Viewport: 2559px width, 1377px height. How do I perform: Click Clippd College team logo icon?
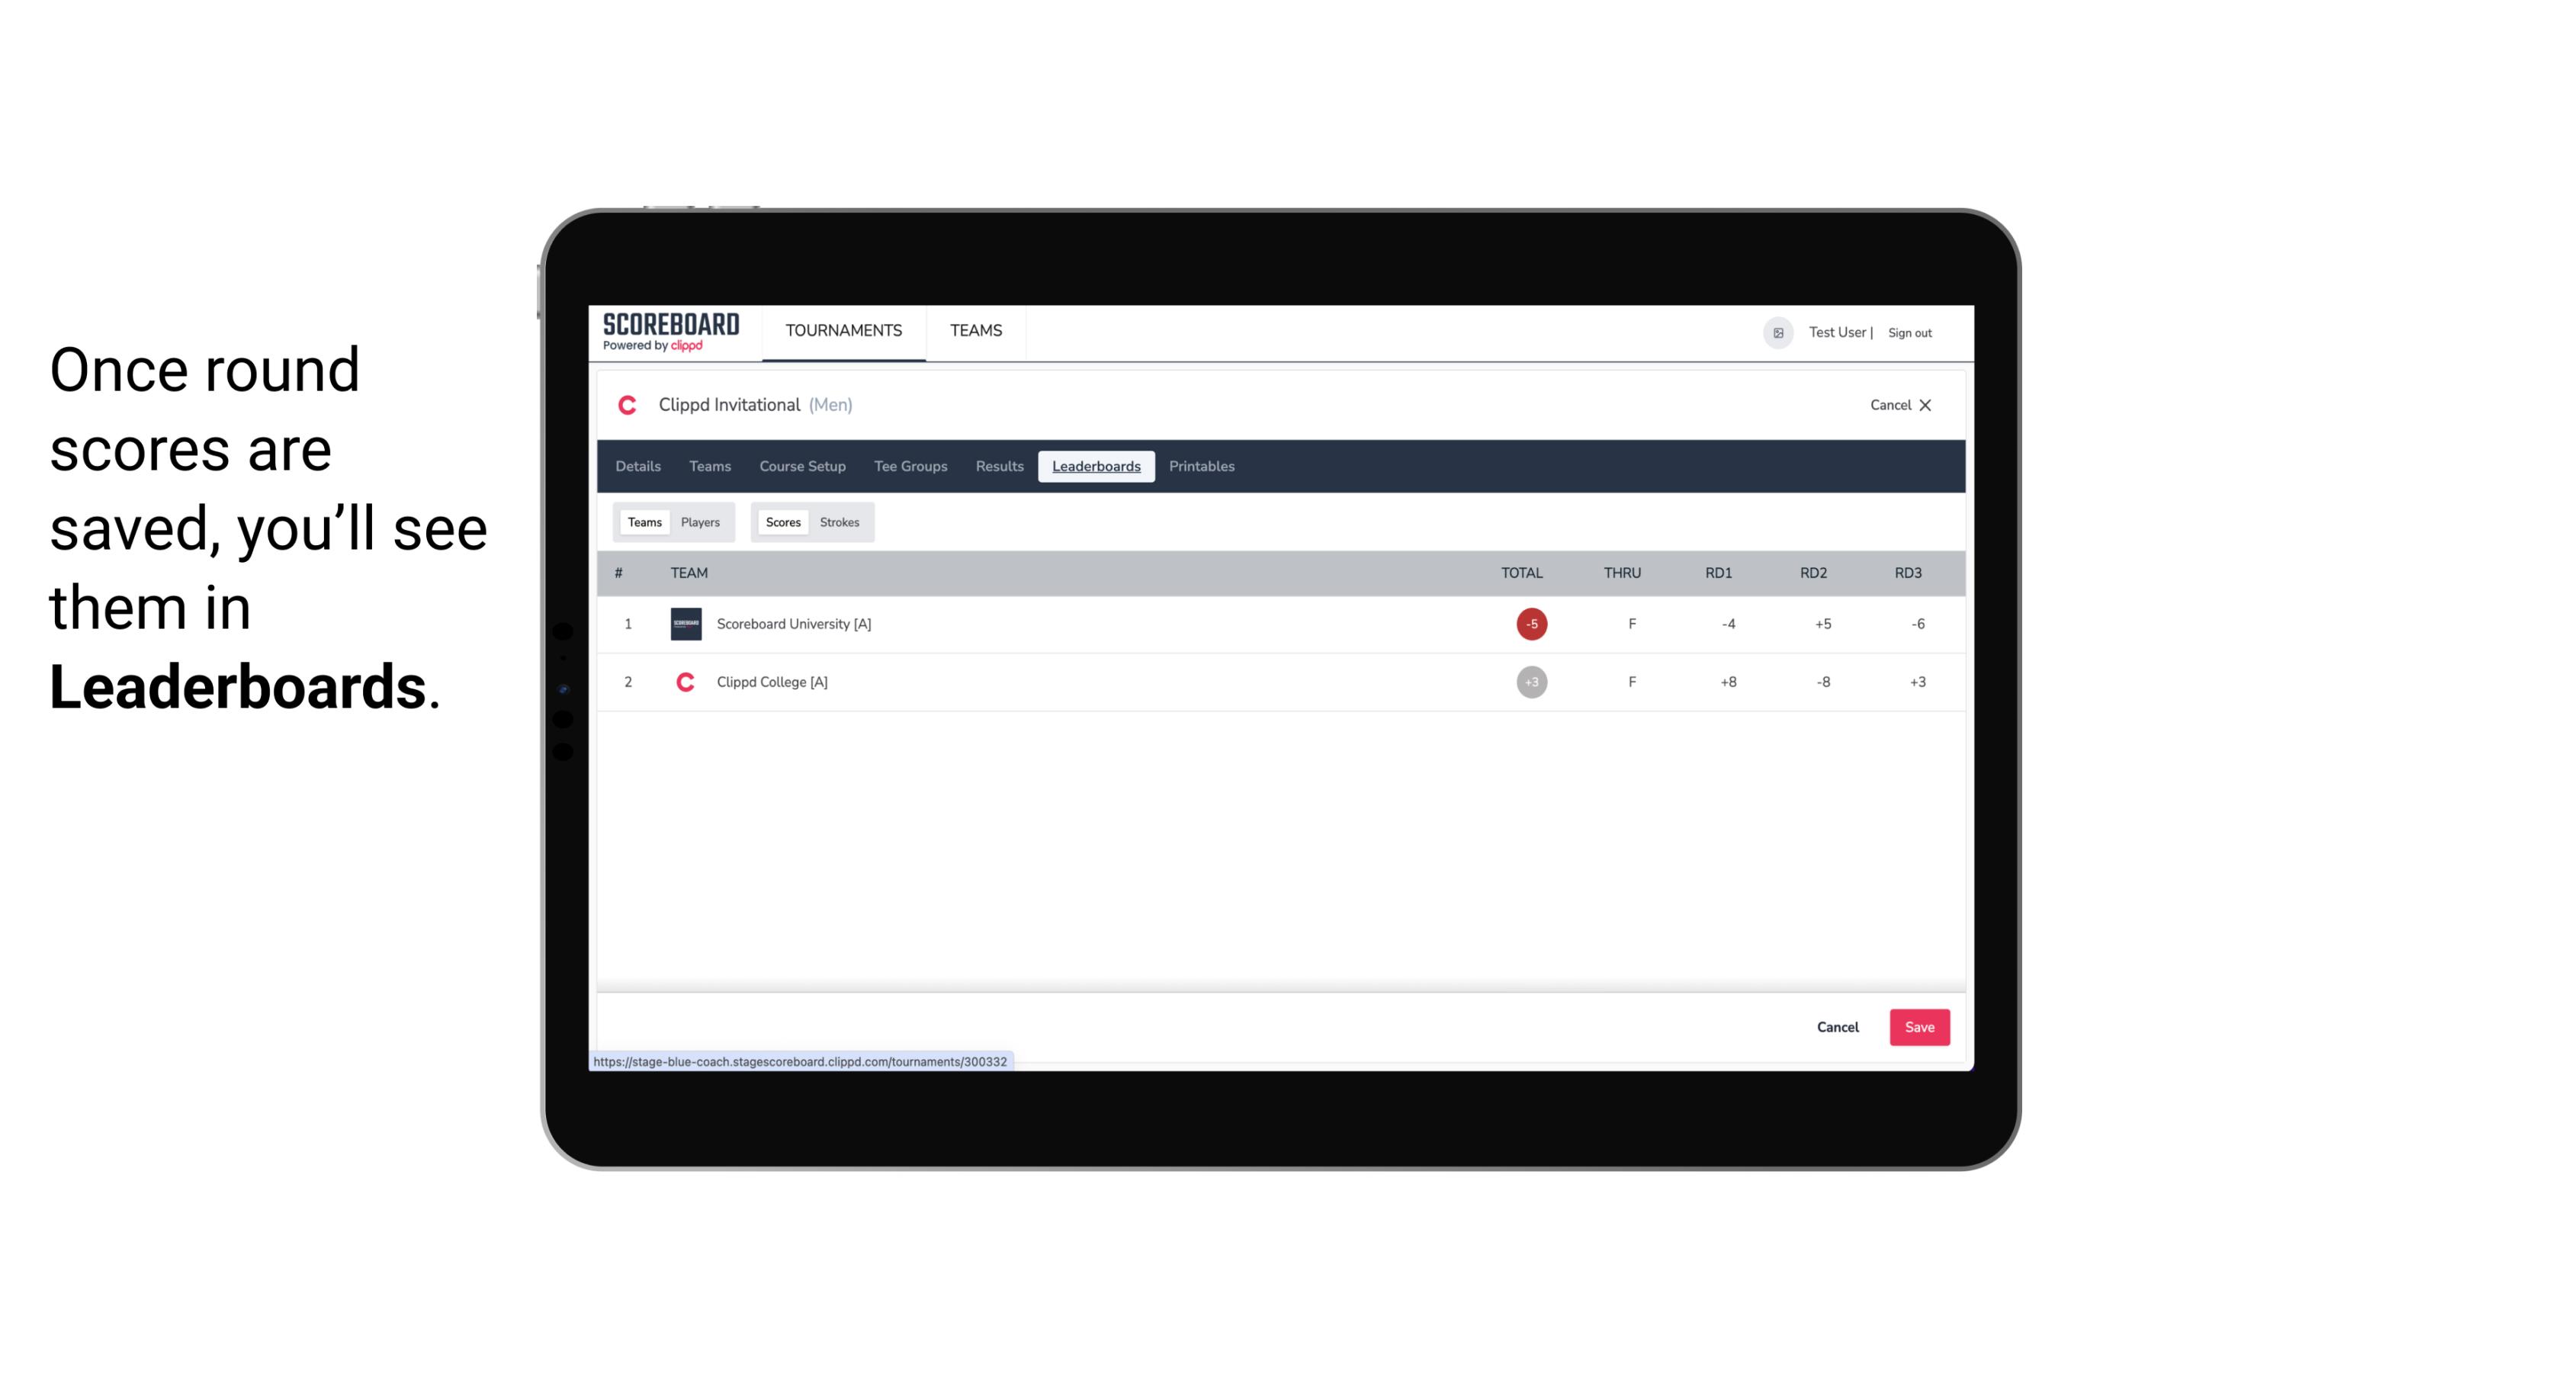point(685,682)
